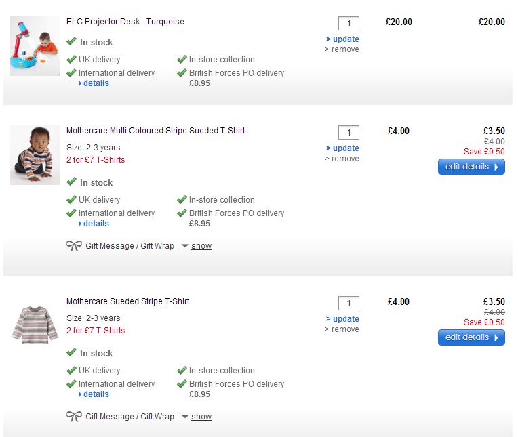Click In-store collection checkmark for Sueded Stripe T-Shirt

point(182,371)
